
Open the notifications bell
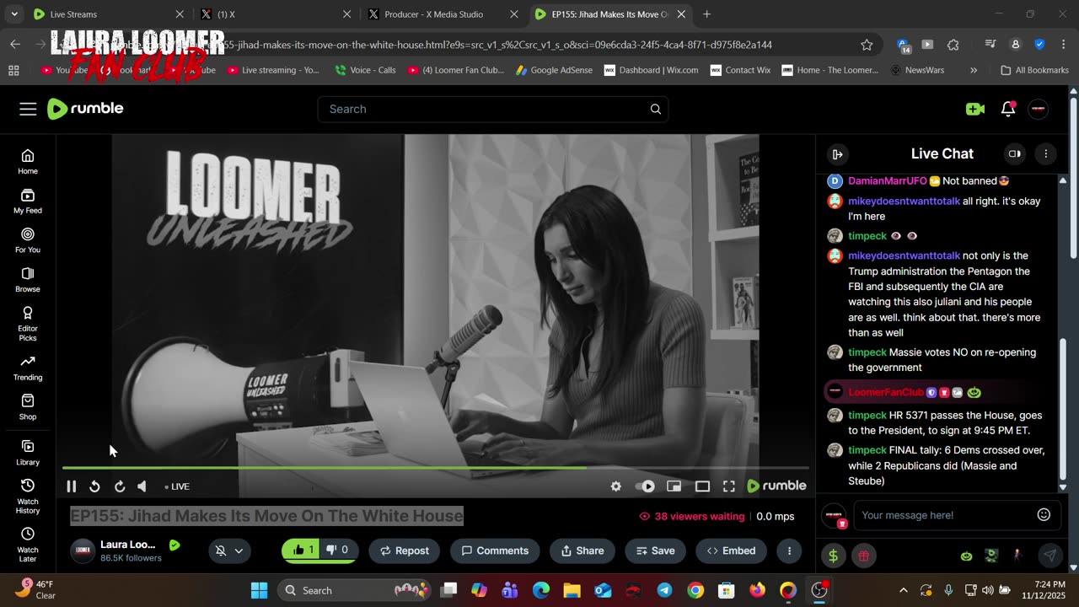point(1008,109)
